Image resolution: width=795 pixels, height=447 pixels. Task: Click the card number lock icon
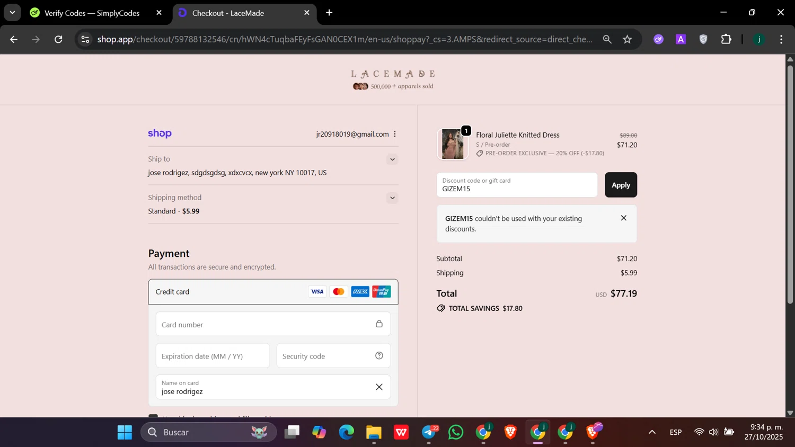tap(379, 324)
